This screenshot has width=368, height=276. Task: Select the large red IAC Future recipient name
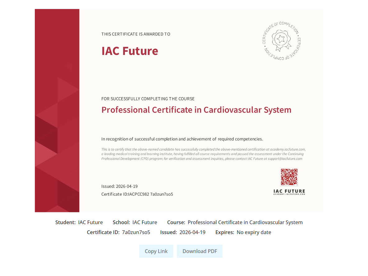point(130,51)
